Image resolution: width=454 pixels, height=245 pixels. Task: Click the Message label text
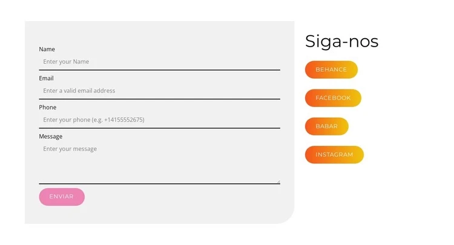point(50,136)
